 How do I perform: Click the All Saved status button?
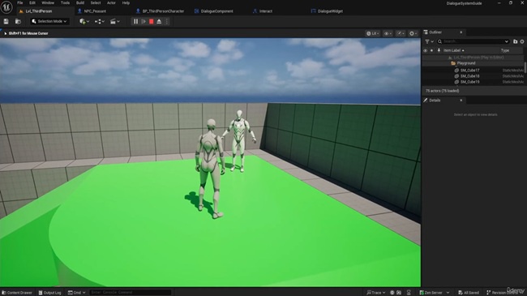[469, 293]
